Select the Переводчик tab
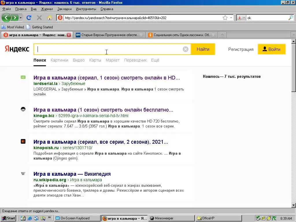 point(135,60)
